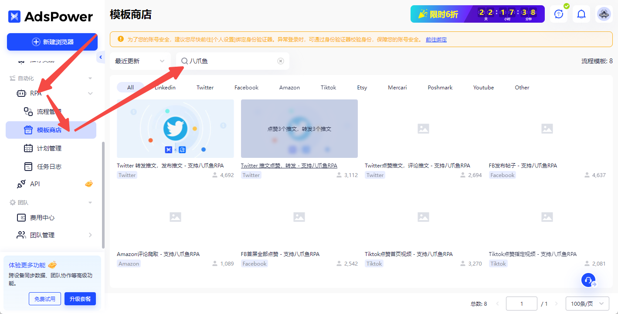Open the 100条/页 page size dropdown
618x314 pixels.
(x=587, y=304)
